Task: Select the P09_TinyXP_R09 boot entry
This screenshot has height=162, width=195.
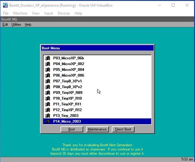Action: tap(97, 93)
